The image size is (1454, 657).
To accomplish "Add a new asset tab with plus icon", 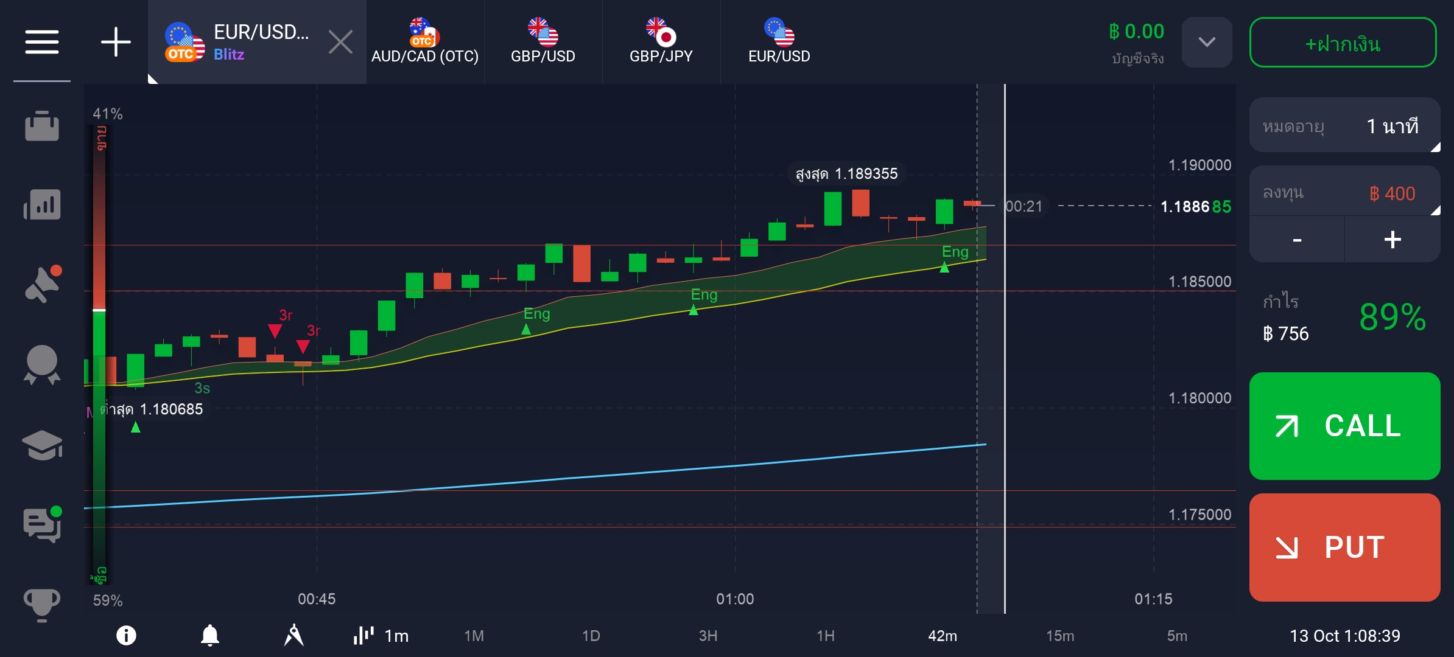I will (115, 42).
